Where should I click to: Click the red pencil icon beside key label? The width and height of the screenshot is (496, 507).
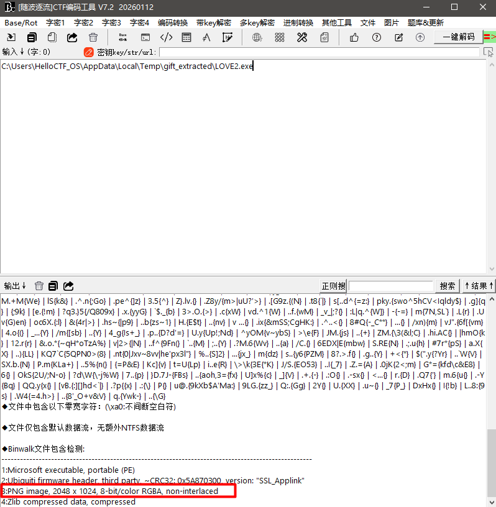(x=89, y=52)
